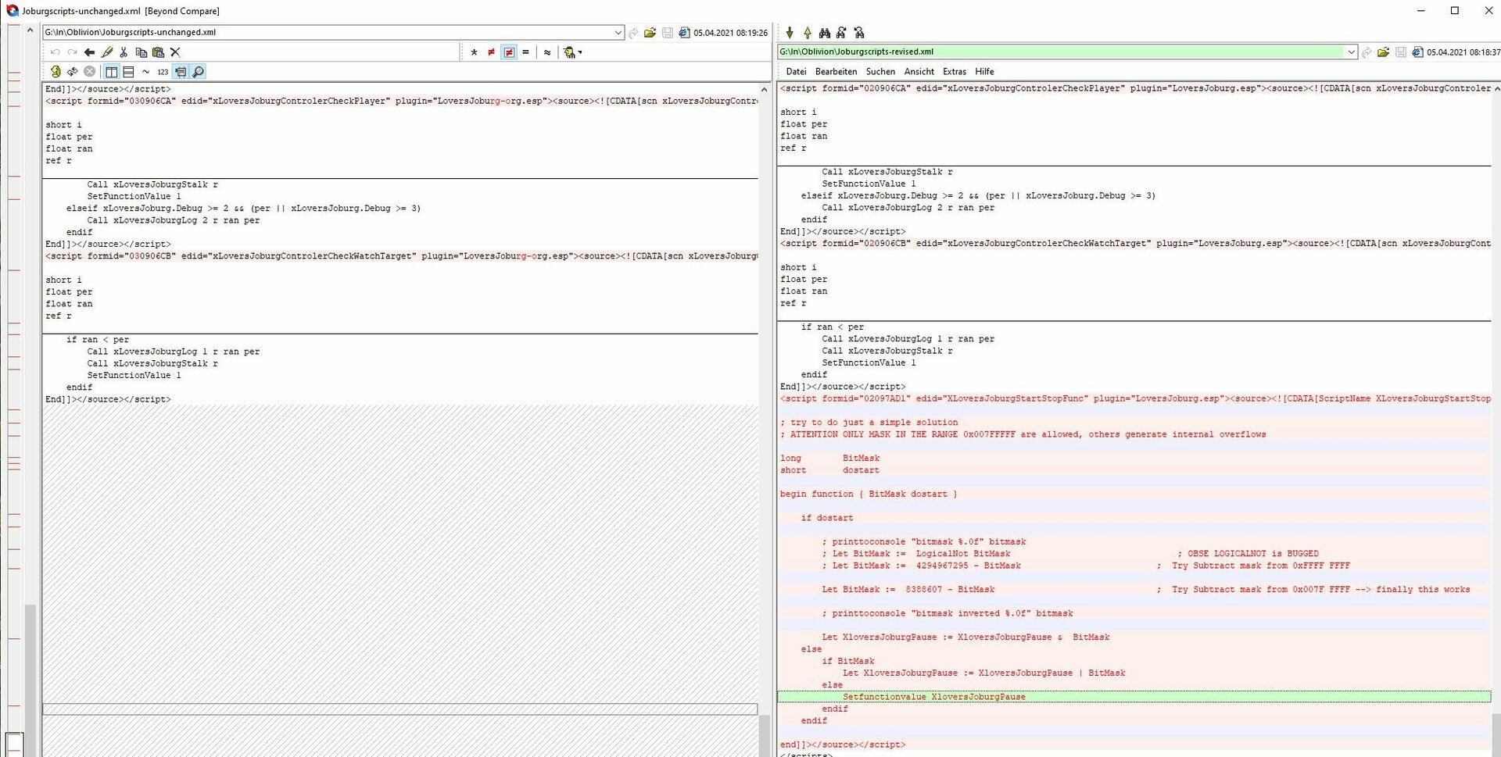Screen dimensions: 1501x757
Task: Click the pencil edit icon
Action: 107,52
